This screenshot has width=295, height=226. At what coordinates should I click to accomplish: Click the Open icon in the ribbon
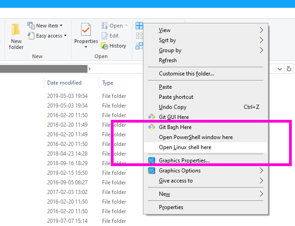pyautogui.click(x=104, y=25)
